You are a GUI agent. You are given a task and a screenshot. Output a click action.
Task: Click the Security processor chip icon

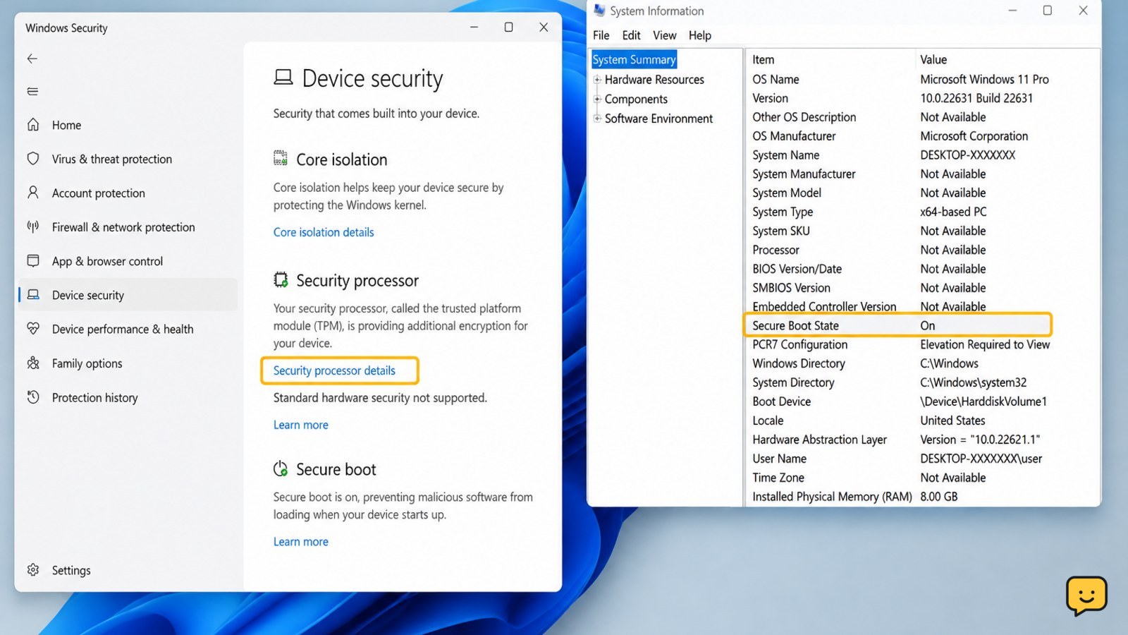point(281,280)
